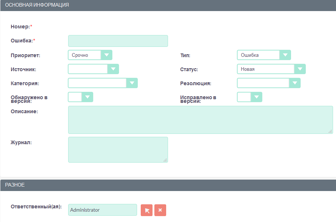
Task: Click the Журнал textarea resize handle
Action: click(x=165, y=160)
